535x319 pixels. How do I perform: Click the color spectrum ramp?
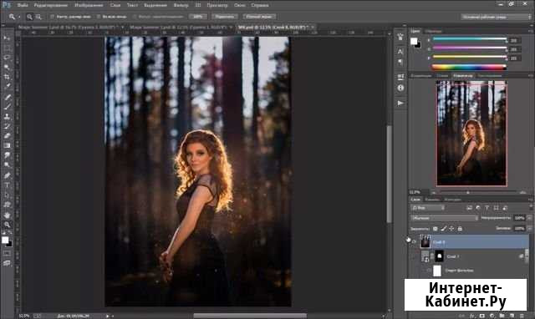469,67
